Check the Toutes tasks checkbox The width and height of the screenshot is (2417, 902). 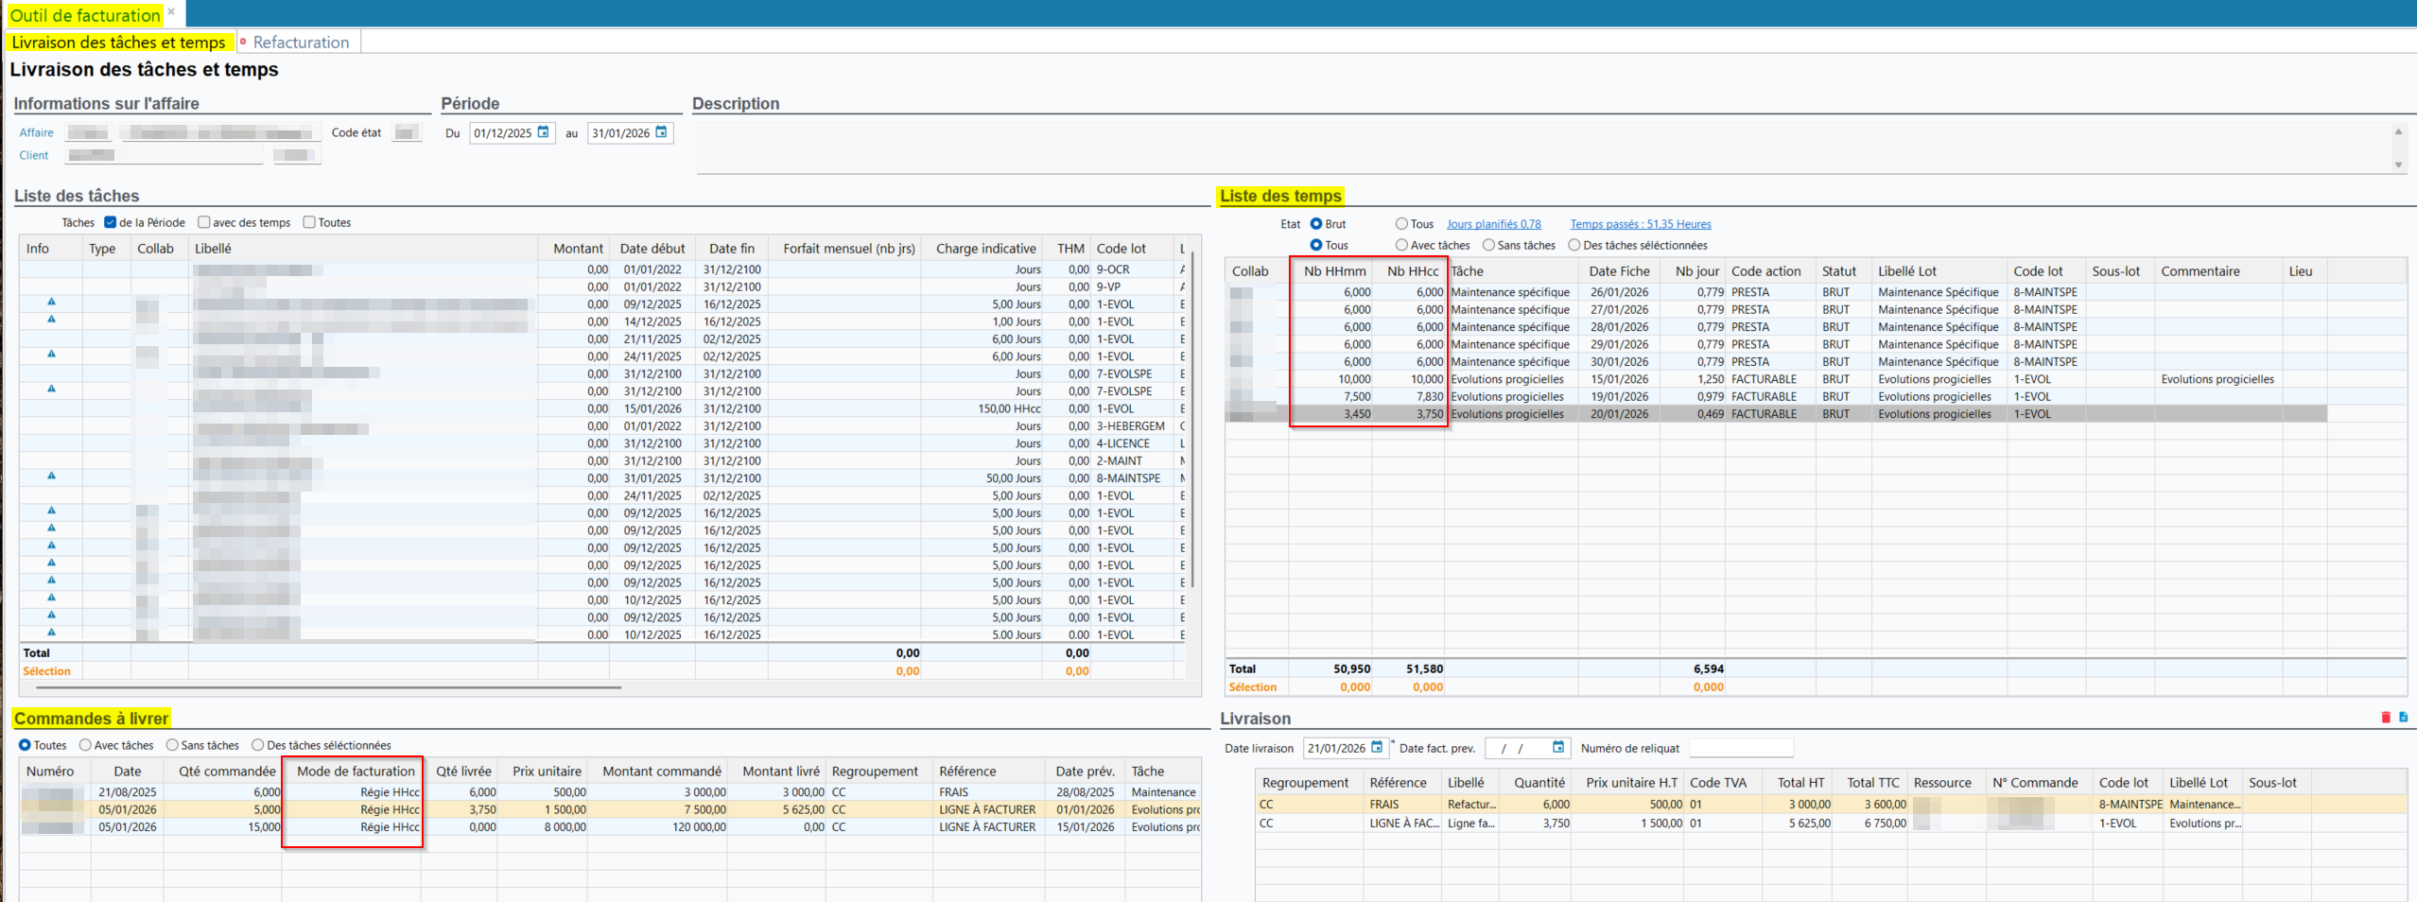309,222
